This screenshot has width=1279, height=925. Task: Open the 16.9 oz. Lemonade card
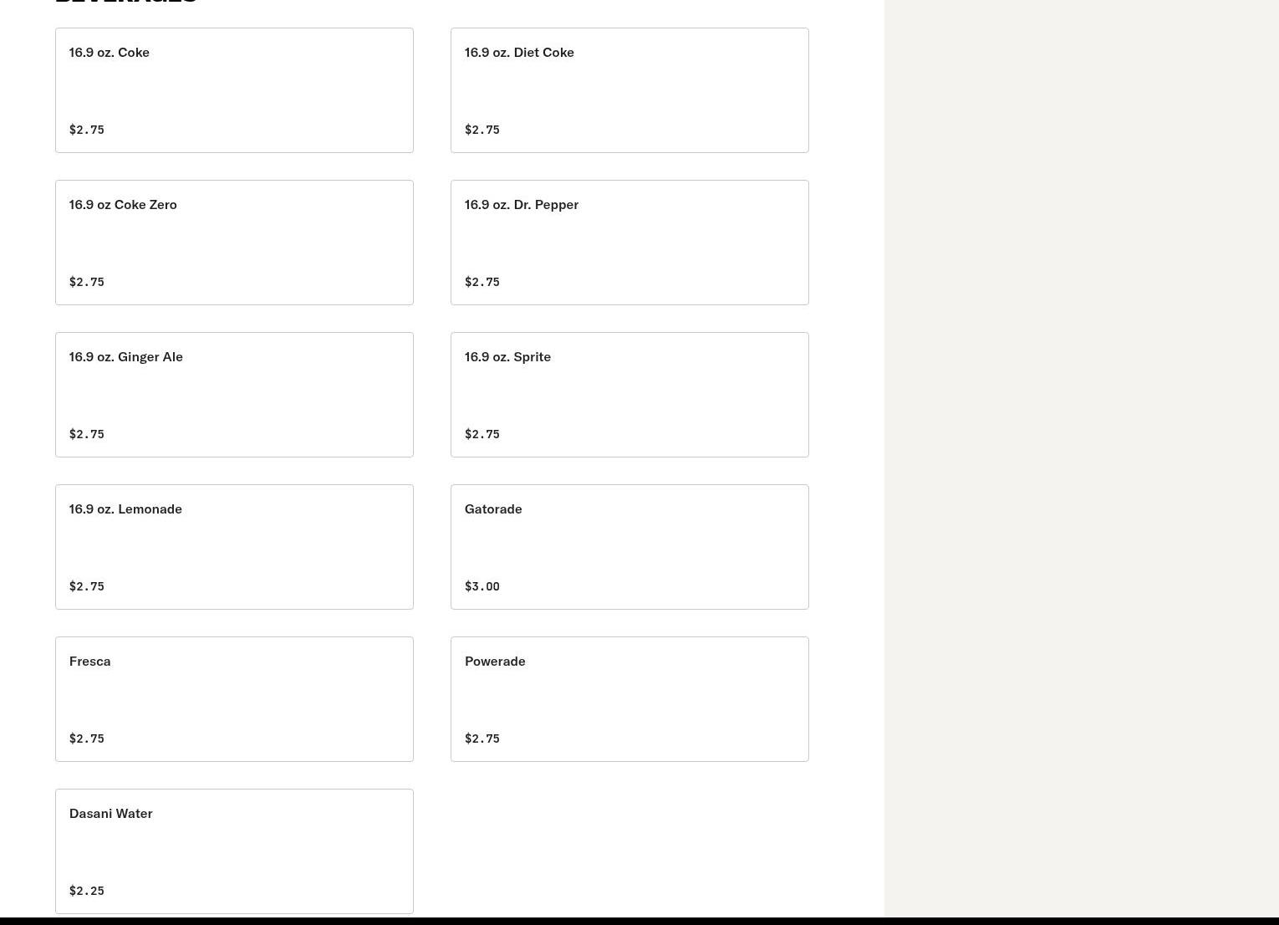click(234, 547)
